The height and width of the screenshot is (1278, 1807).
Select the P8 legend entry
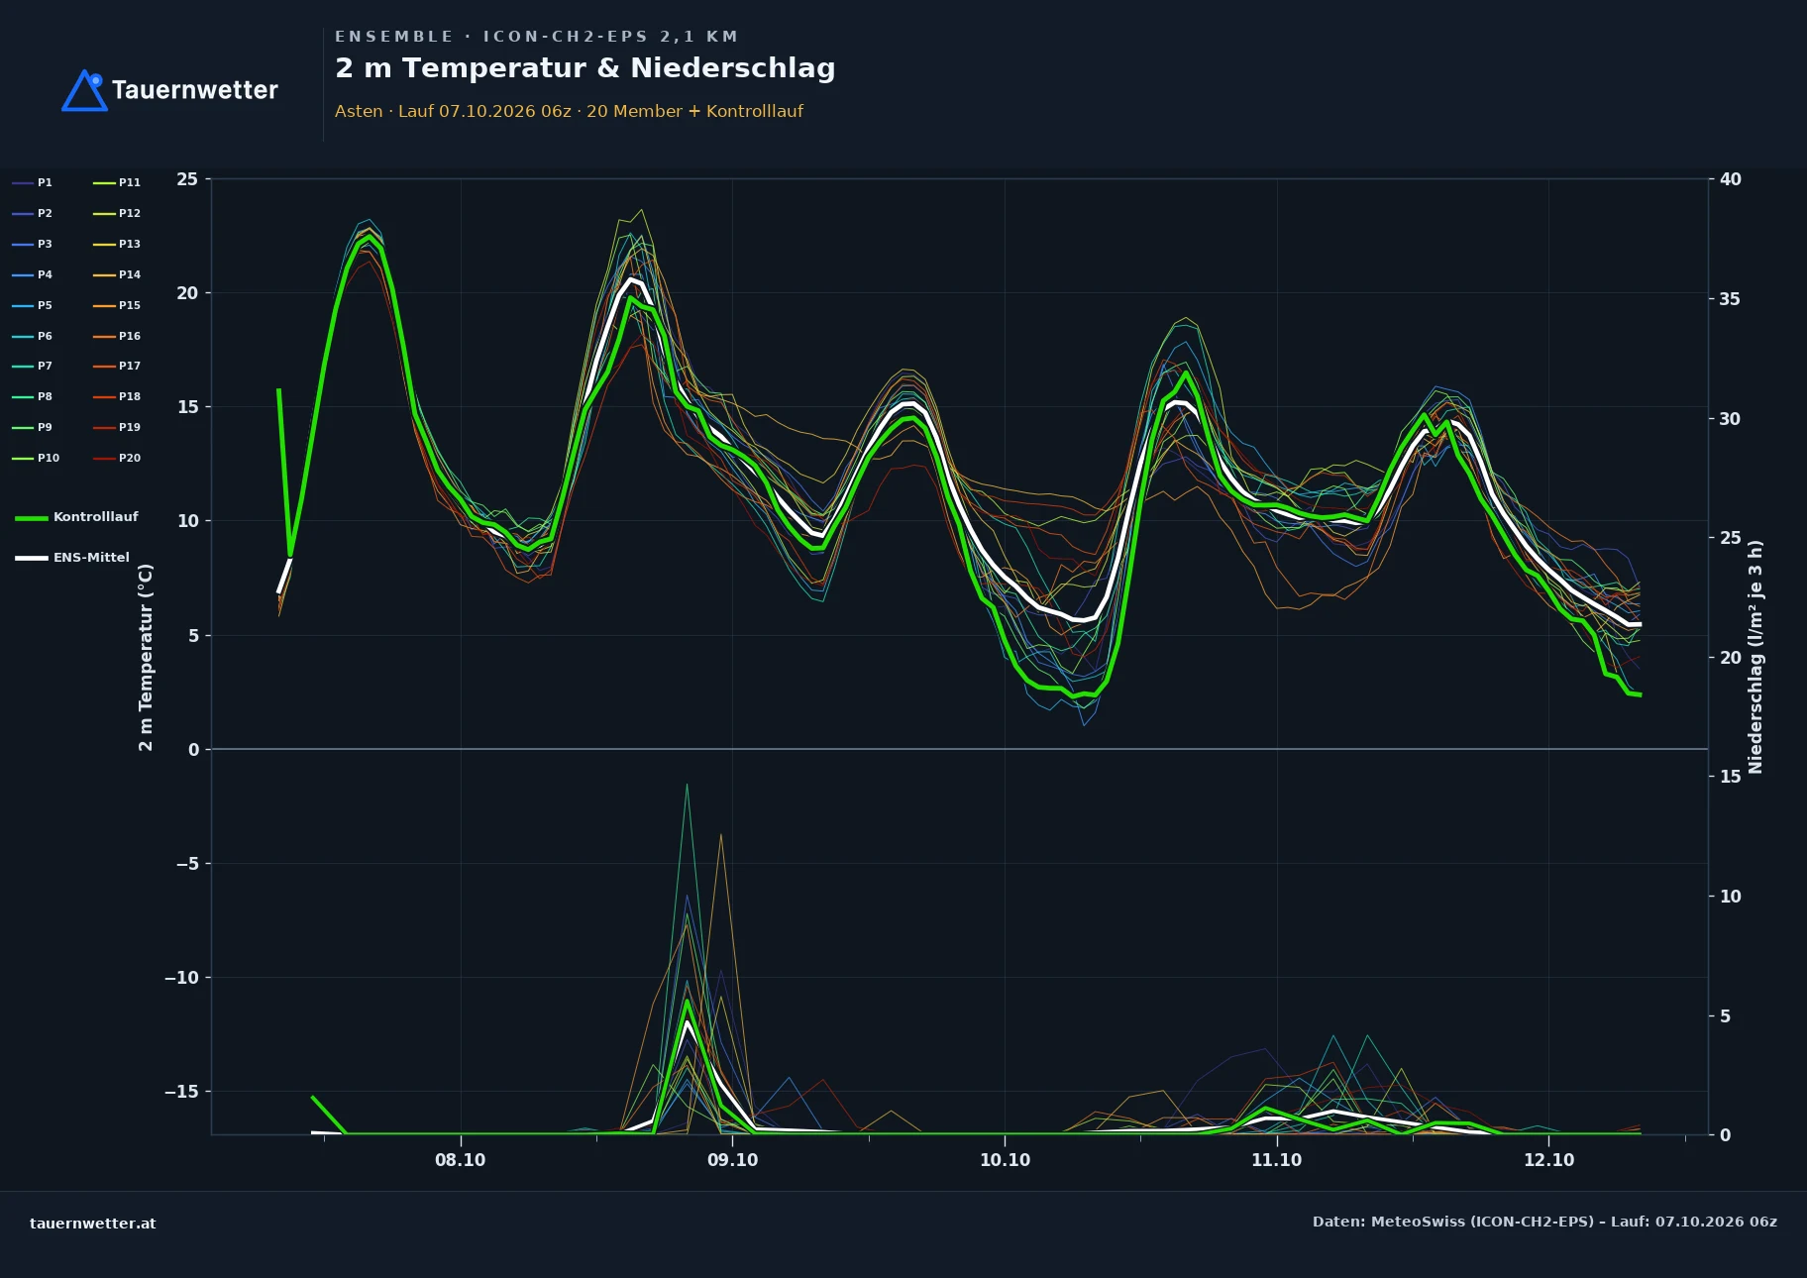coord(33,396)
